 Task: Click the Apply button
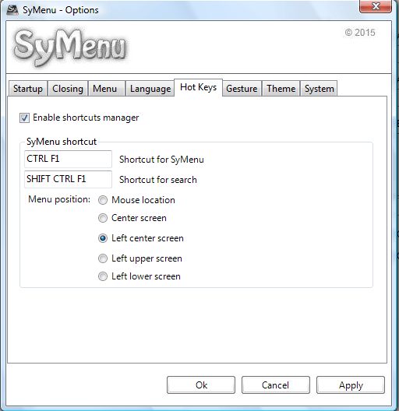tap(351, 385)
